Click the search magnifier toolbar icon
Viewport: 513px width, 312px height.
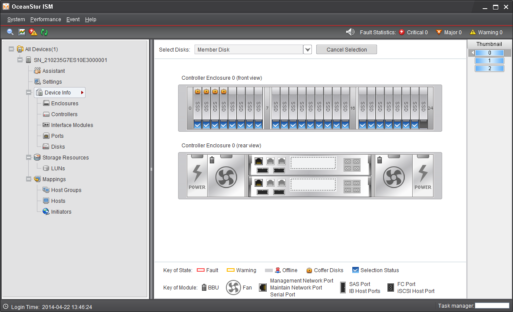tap(10, 32)
